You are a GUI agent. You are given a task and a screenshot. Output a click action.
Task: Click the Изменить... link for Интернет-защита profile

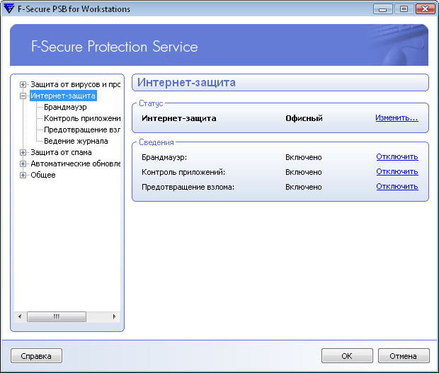click(x=397, y=117)
